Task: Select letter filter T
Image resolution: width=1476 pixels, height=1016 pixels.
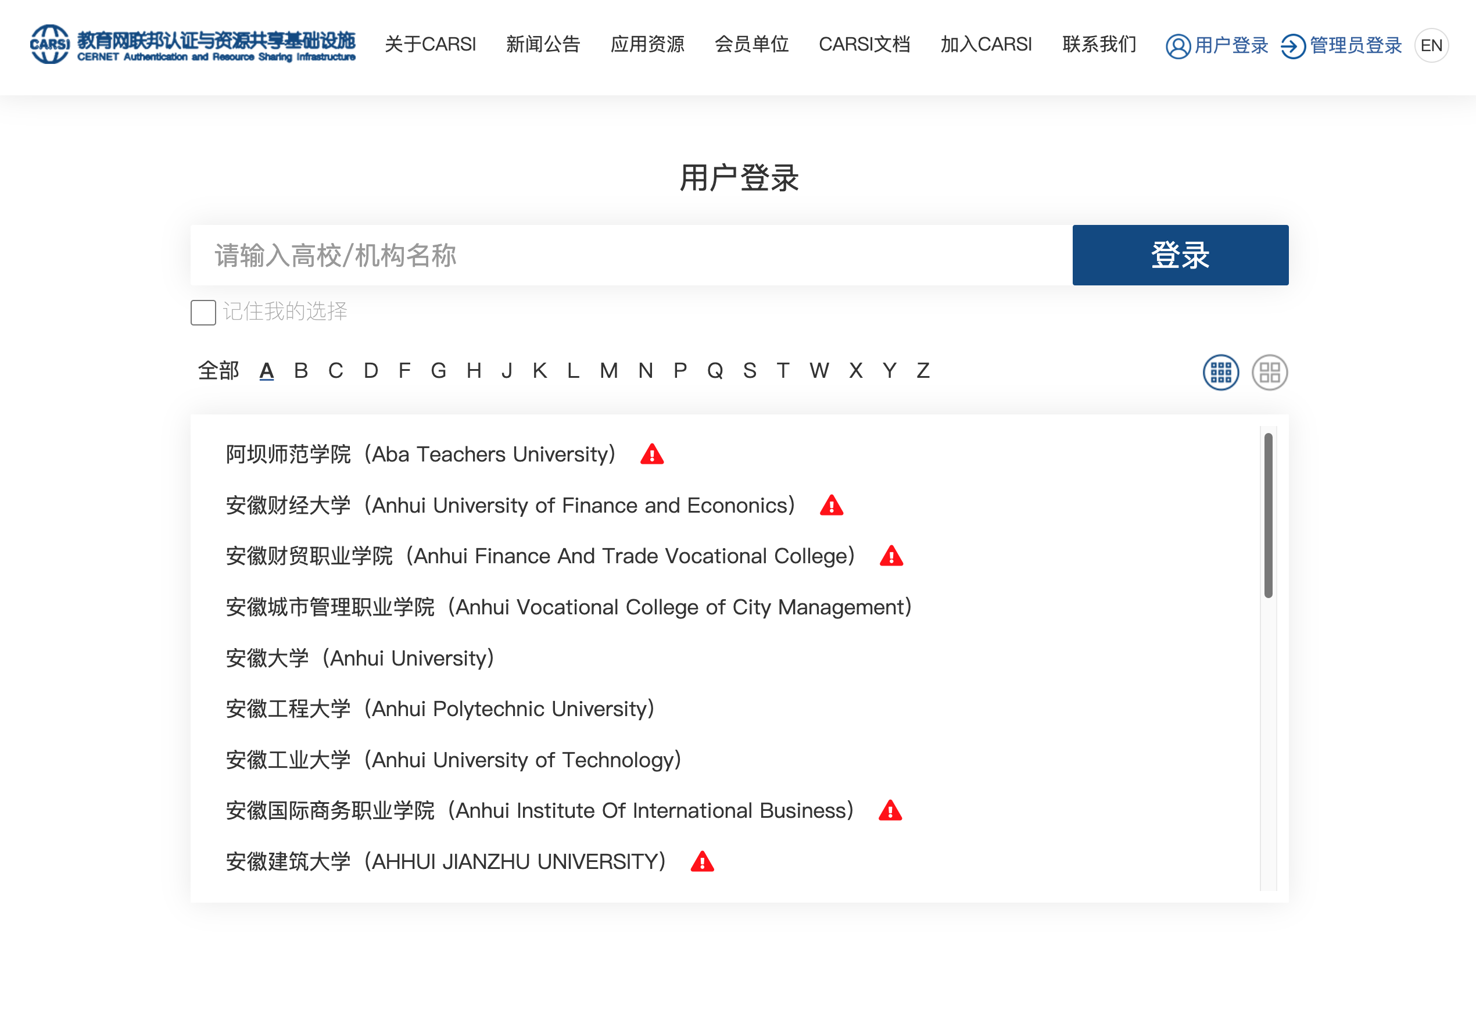Action: pyautogui.click(x=783, y=370)
